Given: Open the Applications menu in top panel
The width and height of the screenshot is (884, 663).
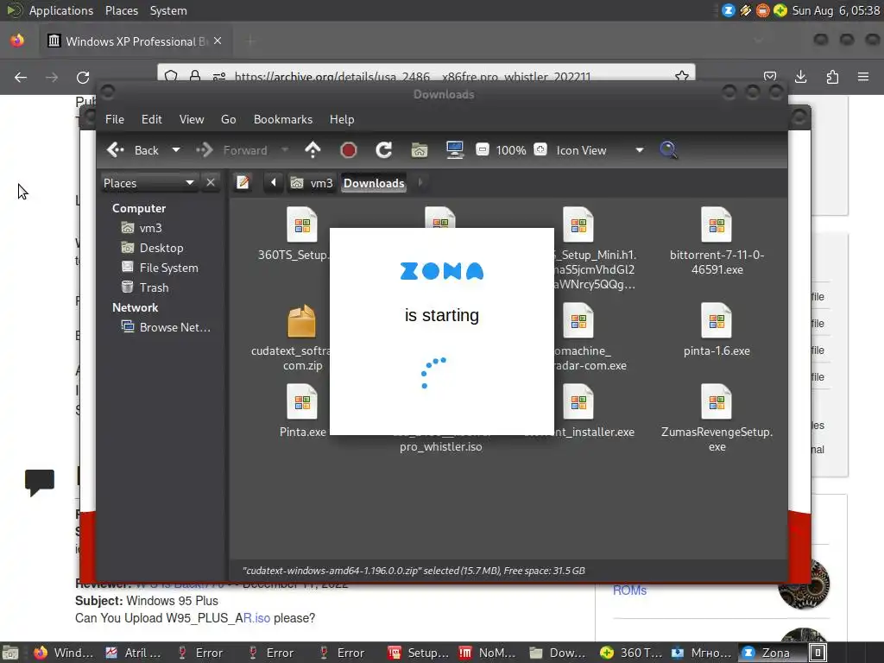Looking at the screenshot, I should click(x=61, y=10).
